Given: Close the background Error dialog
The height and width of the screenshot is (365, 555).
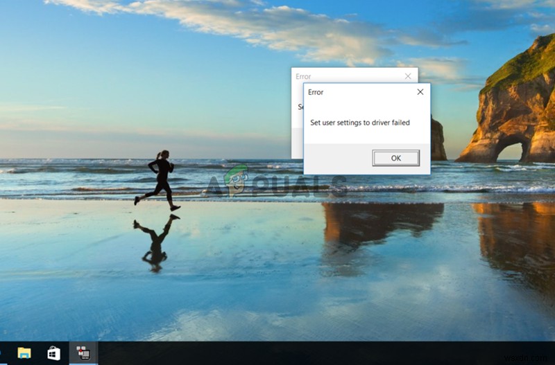Looking at the screenshot, I should (x=408, y=76).
